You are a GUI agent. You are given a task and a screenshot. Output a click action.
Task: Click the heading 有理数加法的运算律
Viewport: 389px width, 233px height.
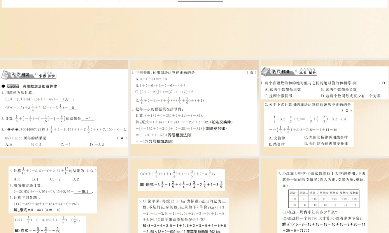[40, 86]
